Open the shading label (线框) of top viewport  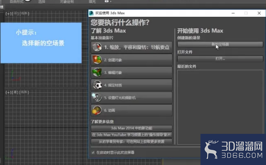pos(24,13)
